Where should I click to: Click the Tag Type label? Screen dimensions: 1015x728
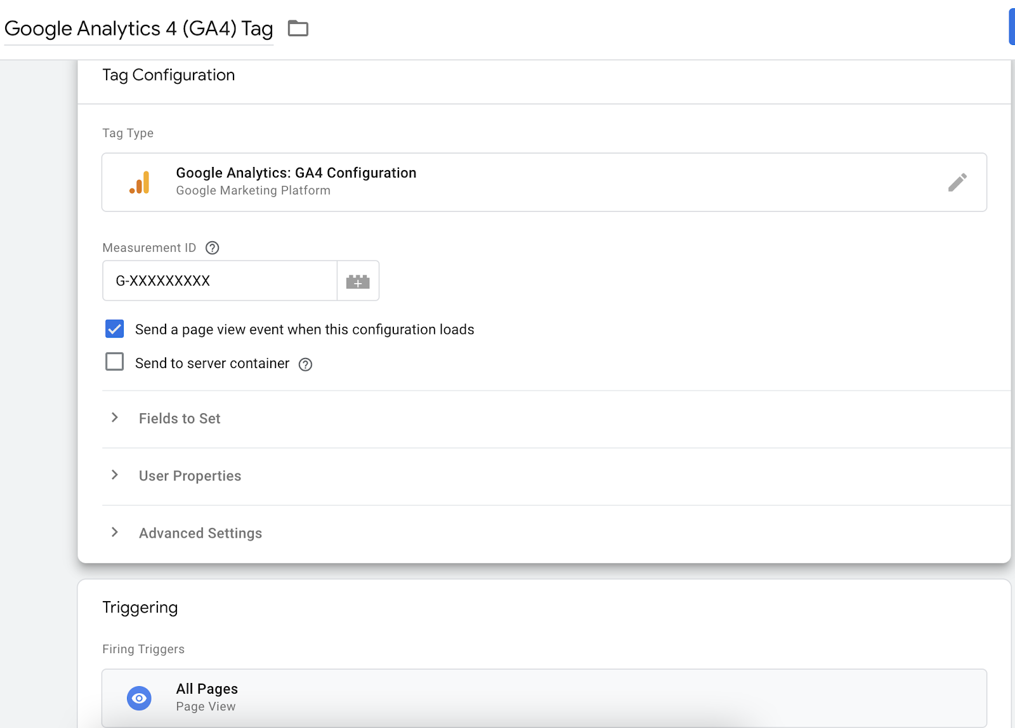click(x=128, y=133)
